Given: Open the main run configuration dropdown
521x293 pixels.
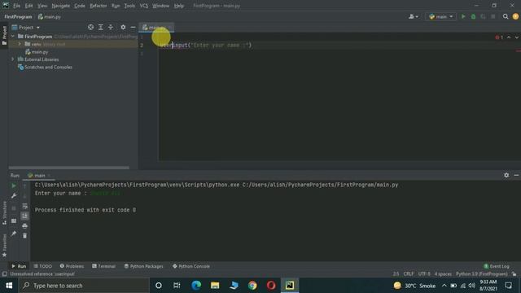Looking at the screenshot, I should (x=440, y=16).
